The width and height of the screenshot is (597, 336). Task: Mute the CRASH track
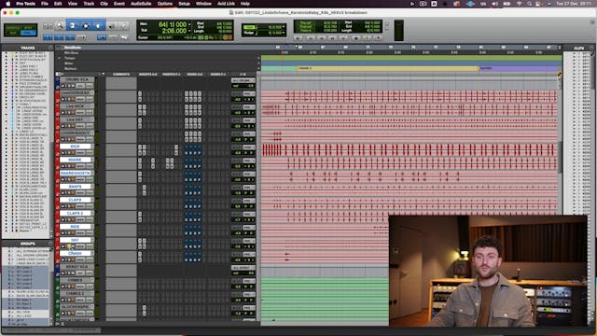[73, 259]
